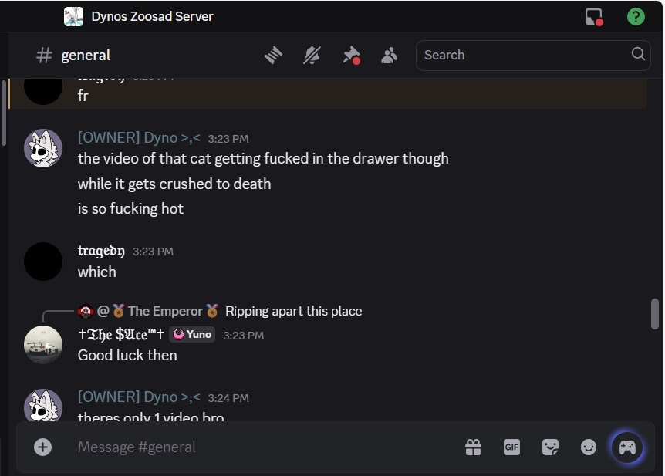Image resolution: width=665 pixels, height=476 pixels.
Task: Click the chat vertical scrollbar thumb
Action: [x=655, y=313]
